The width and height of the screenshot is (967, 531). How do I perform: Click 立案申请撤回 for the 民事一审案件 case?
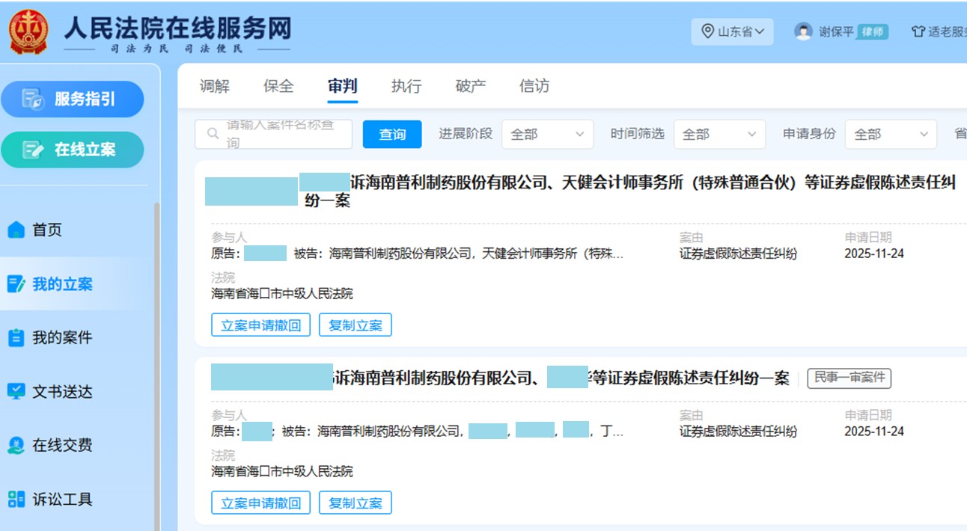[x=260, y=503]
